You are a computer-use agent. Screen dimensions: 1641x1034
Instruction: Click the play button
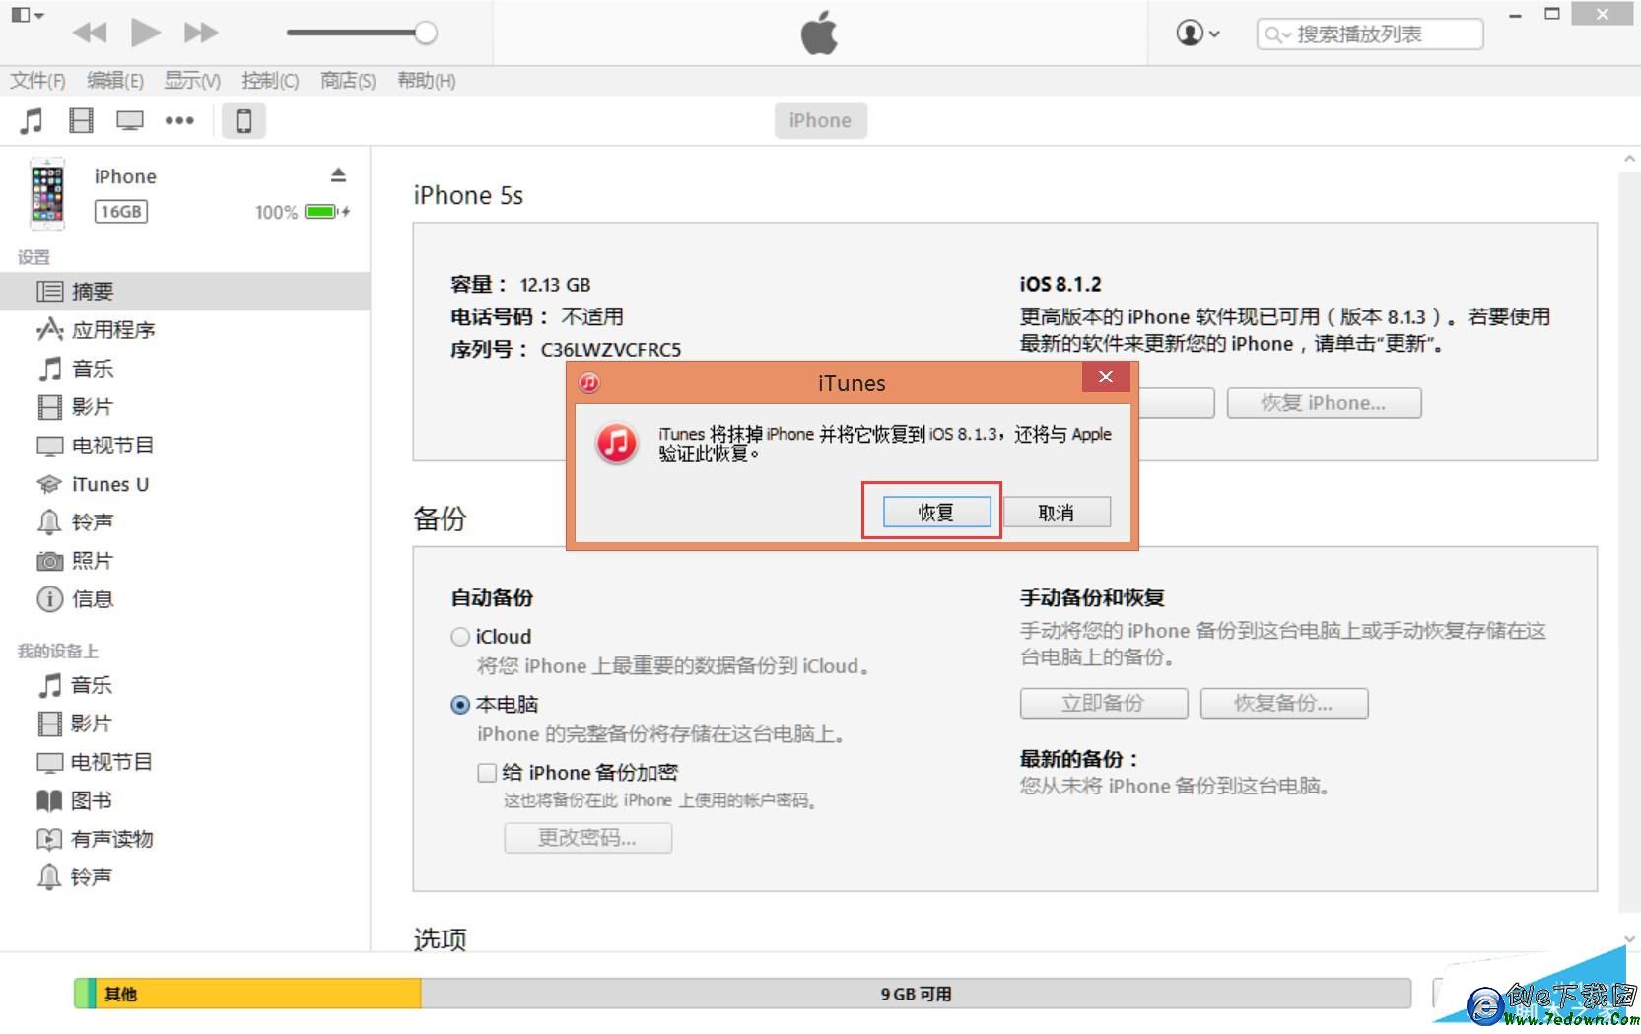click(x=145, y=33)
